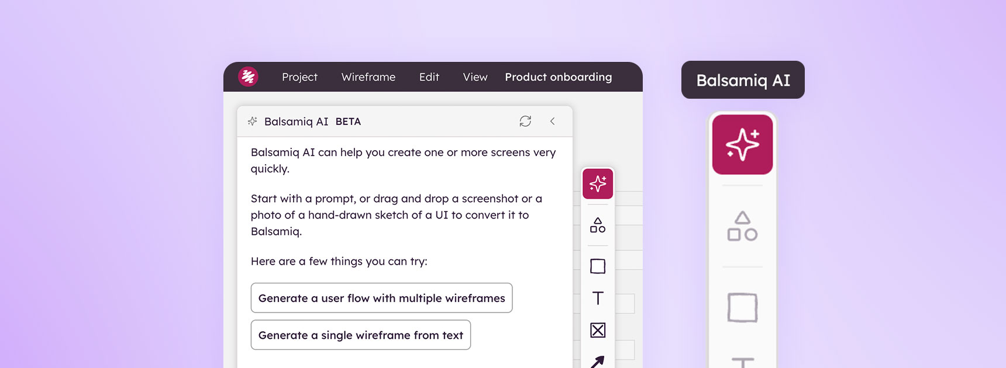Refresh the Balsamiq AI panel
1006x368 pixels.
pyautogui.click(x=525, y=121)
